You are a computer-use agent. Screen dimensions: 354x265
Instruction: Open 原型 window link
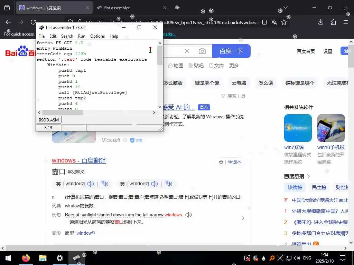86,233
